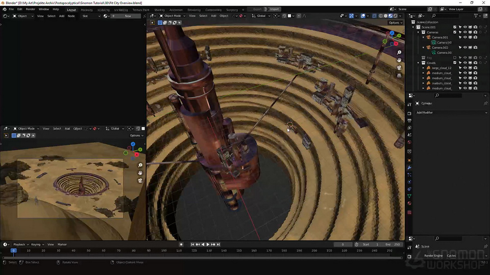Hide Camera.001 with its eye icon
Image resolution: width=490 pixels, height=275 pixels.
(x=465, y=37)
